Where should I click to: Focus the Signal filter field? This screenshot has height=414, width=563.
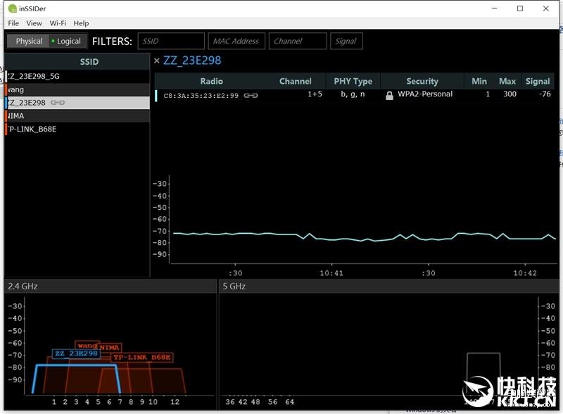pos(346,41)
